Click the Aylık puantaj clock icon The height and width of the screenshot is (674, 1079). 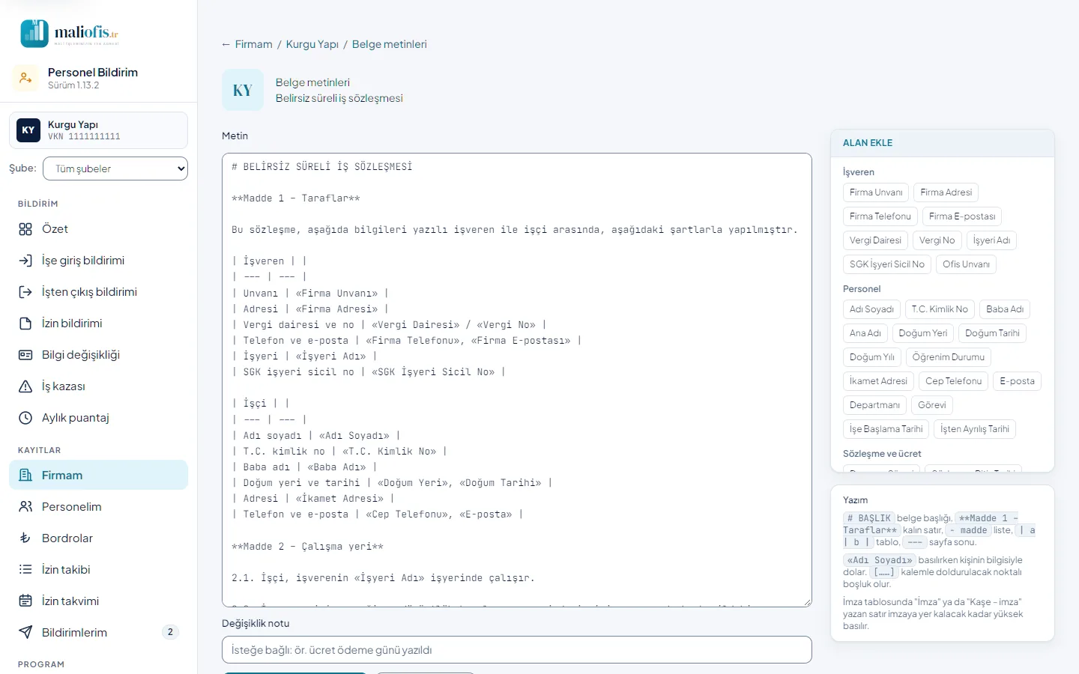point(25,418)
